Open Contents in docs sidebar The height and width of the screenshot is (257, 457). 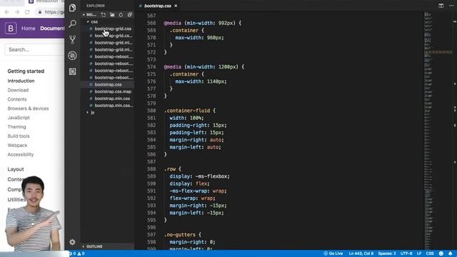coord(17,99)
